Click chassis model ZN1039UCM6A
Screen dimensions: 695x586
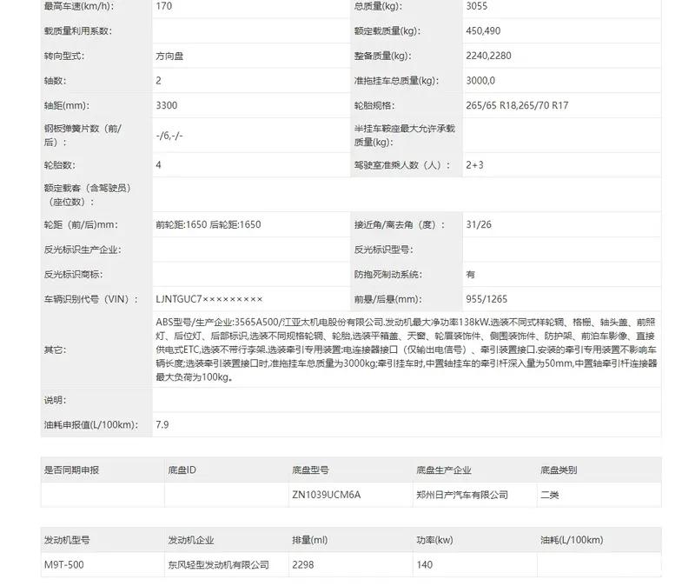point(327,495)
